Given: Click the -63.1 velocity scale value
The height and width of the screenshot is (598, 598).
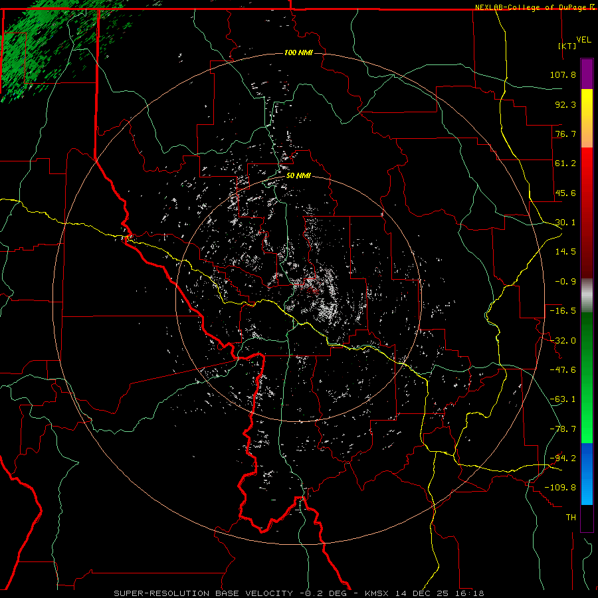Looking at the screenshot, I should point(563,399).
